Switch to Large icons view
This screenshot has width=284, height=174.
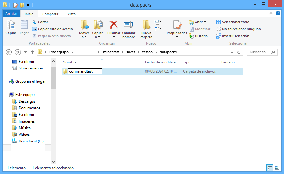click(277, 168)
